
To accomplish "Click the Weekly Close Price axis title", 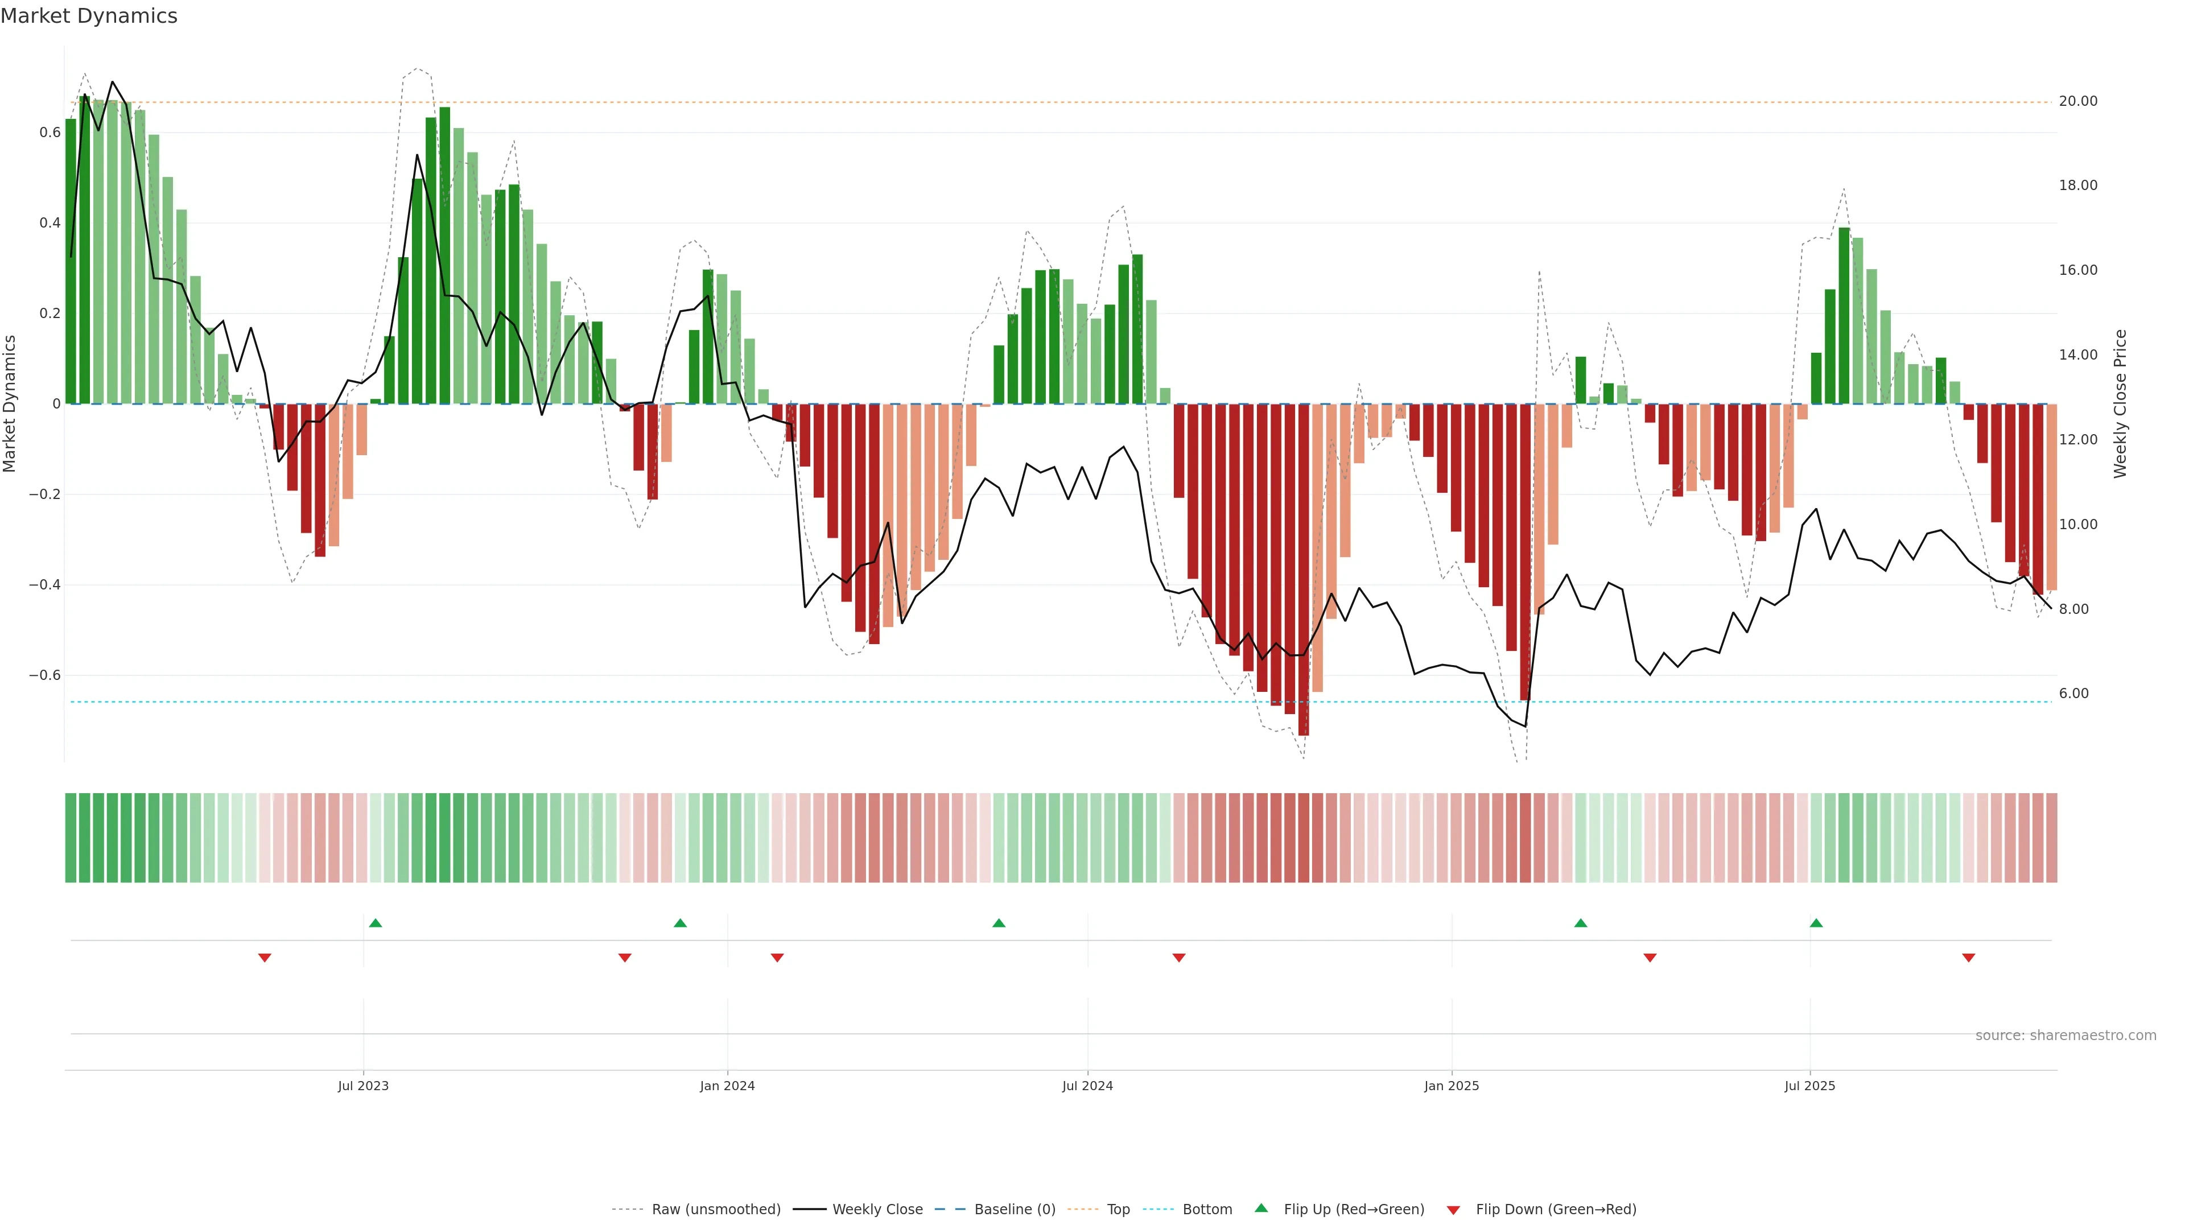I will pos(2120,404).
